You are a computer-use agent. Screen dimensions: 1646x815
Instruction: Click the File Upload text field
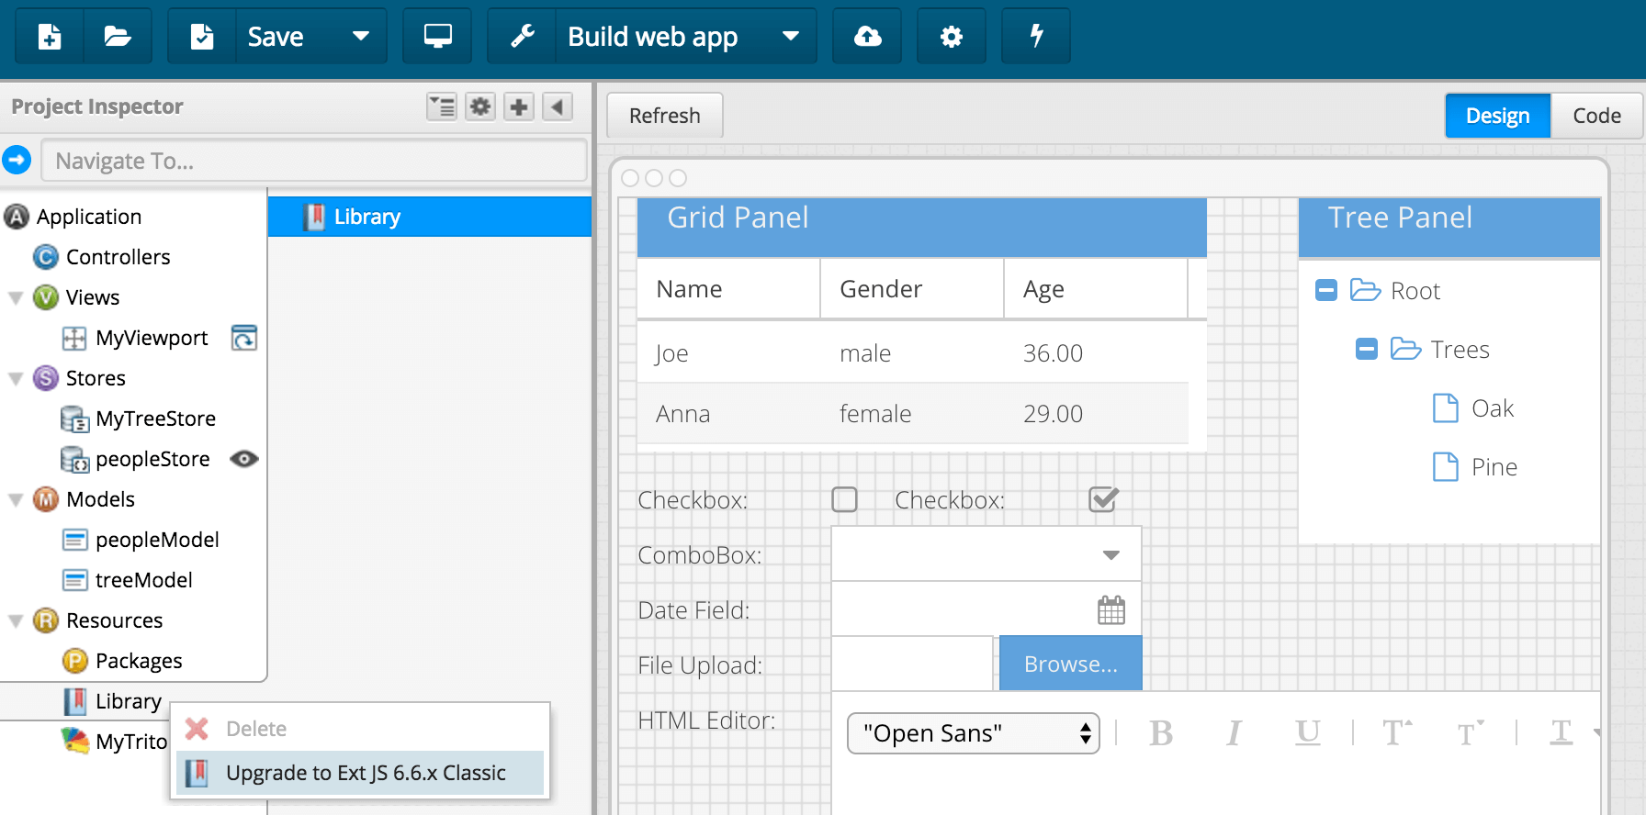(912, 664)
